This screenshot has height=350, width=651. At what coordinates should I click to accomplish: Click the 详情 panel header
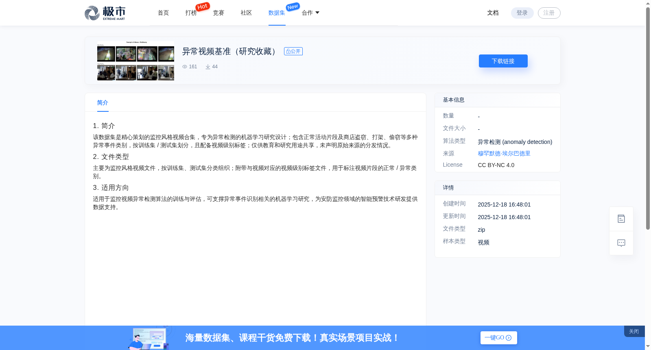point(498,188)
